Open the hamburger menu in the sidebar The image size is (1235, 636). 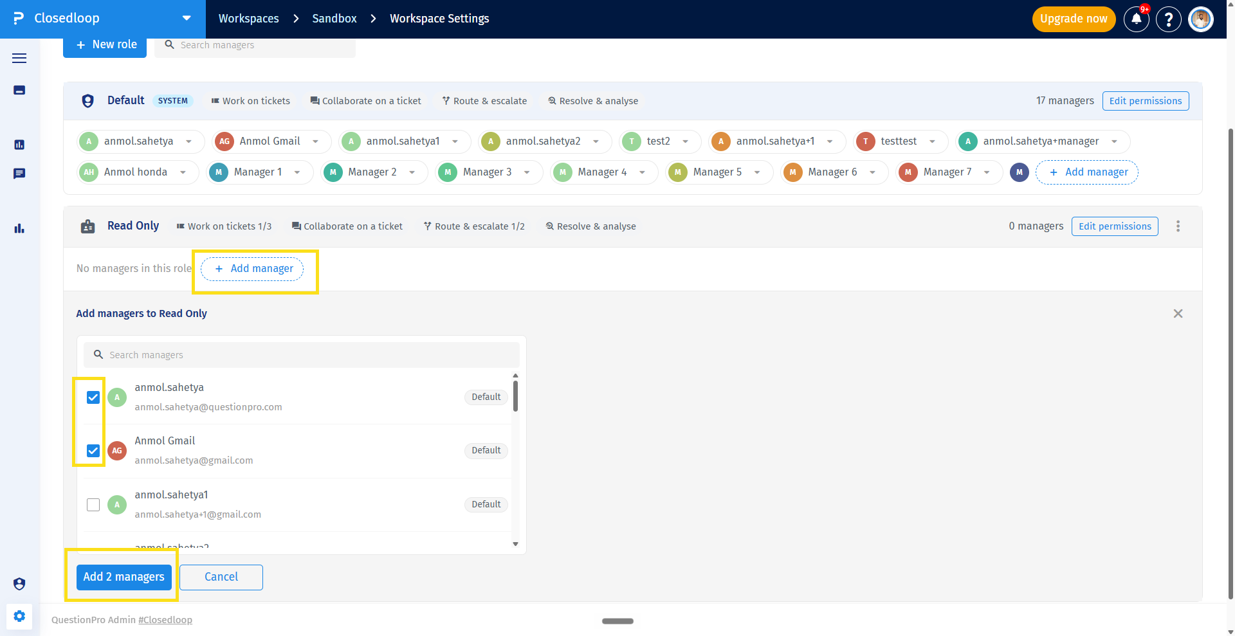tap(19, 58)
